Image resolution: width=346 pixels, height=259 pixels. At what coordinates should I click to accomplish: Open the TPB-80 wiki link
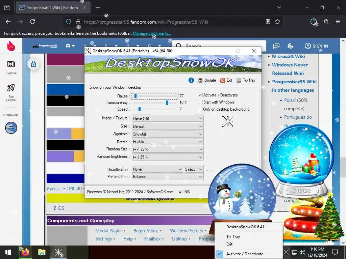click(x=74, y=189)
